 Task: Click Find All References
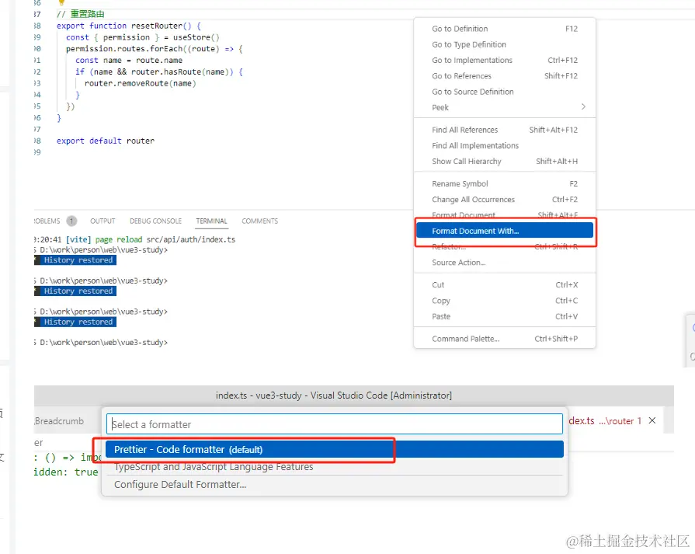pos(505,130)
